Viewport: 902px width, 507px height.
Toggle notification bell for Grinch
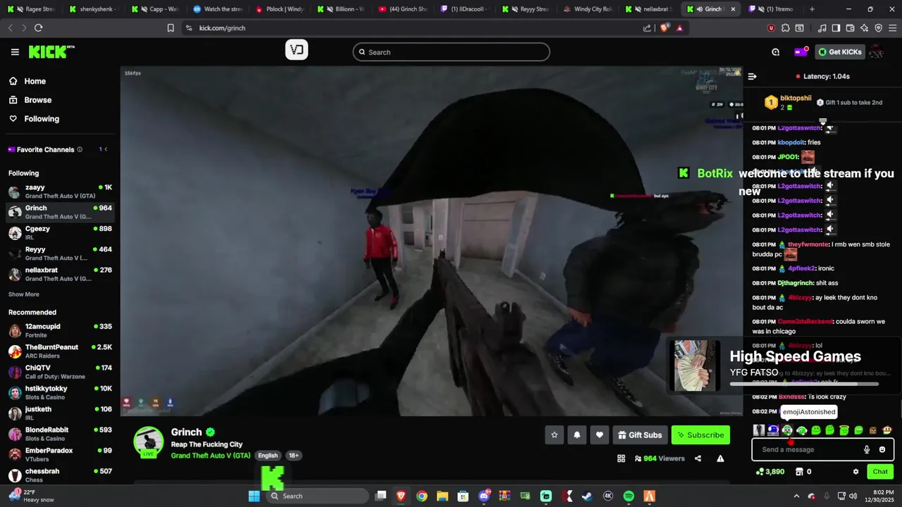click(576, 435)
